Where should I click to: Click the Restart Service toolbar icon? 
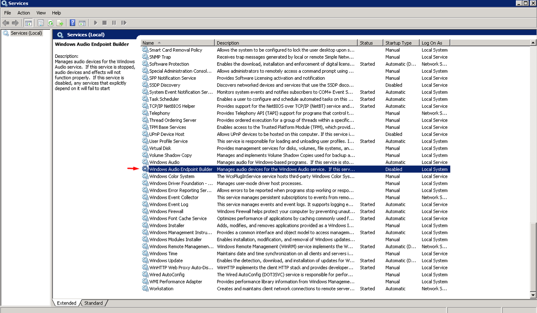click(124, 23)
